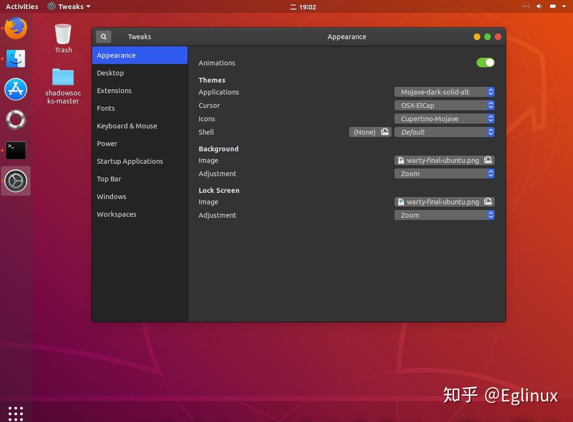Switch to the Extensions section

click(x=114, y=90)
